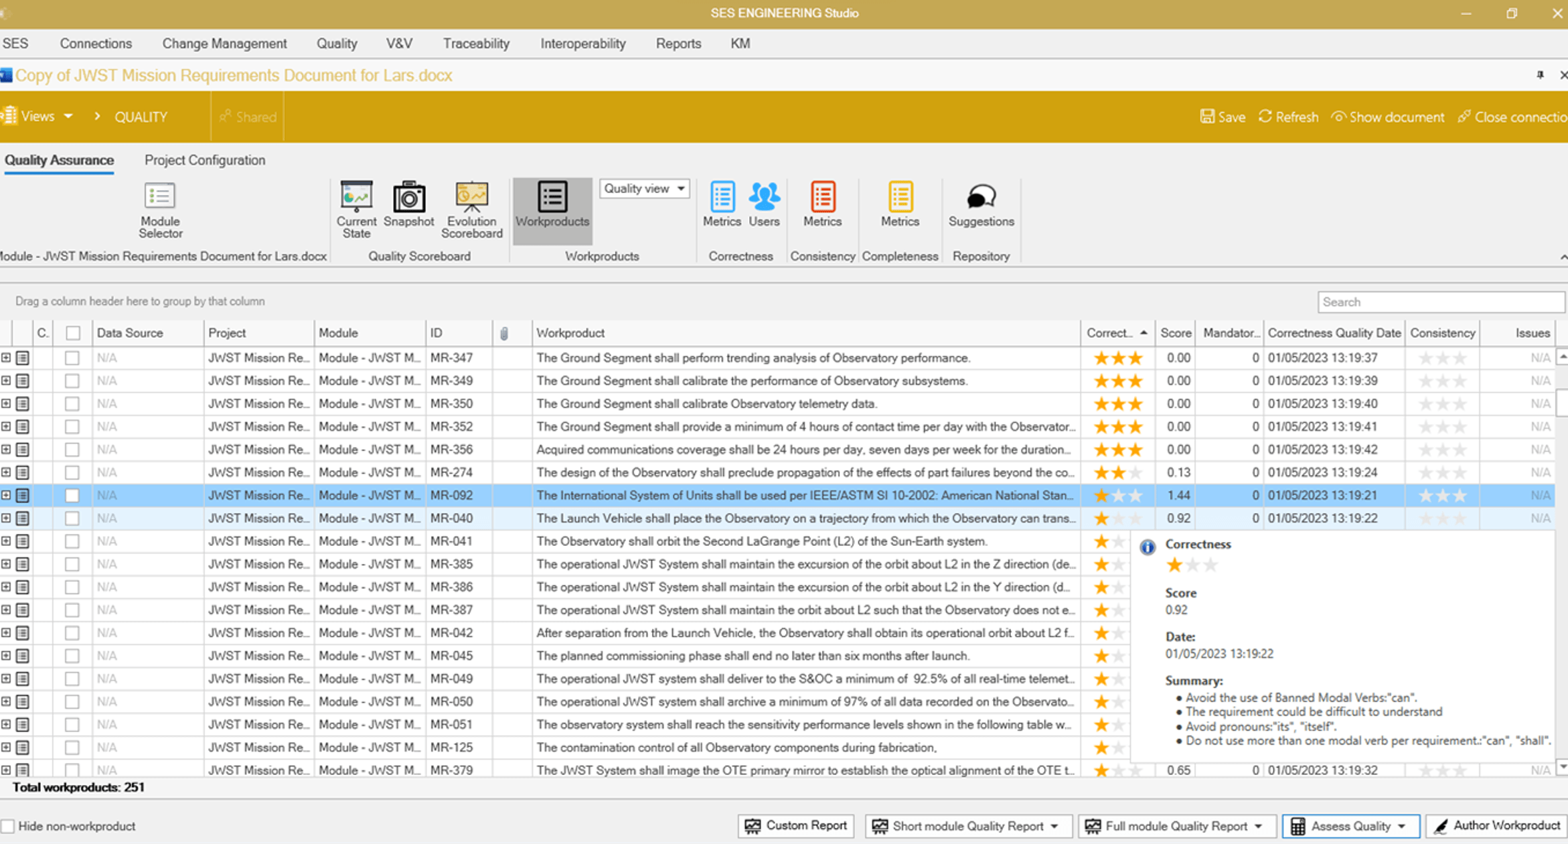This screenshot has width=1568, height=844.
Task: Click the Search input field
Action: [1441, 302]
